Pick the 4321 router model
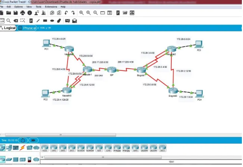Screen dimensions: 243x167 point(45,148)
